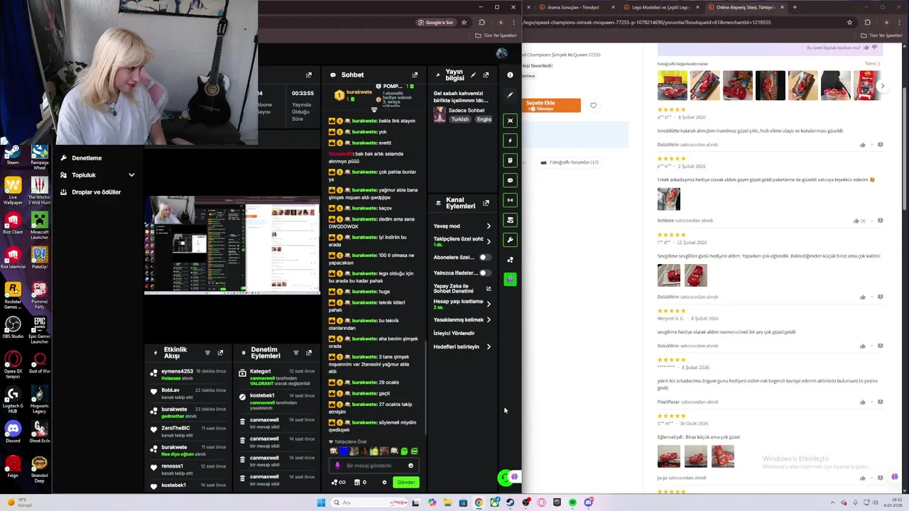Click the speech bubble quick action icon
This screenshot has width=909, height=511.
[510, 180]
